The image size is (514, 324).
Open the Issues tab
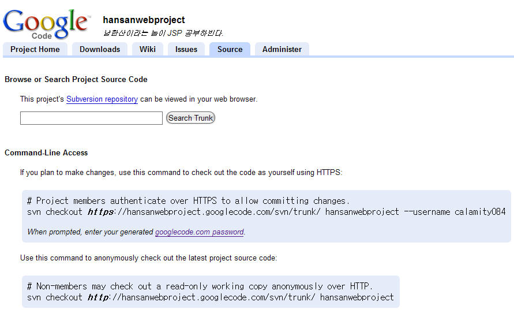point(186,49)
